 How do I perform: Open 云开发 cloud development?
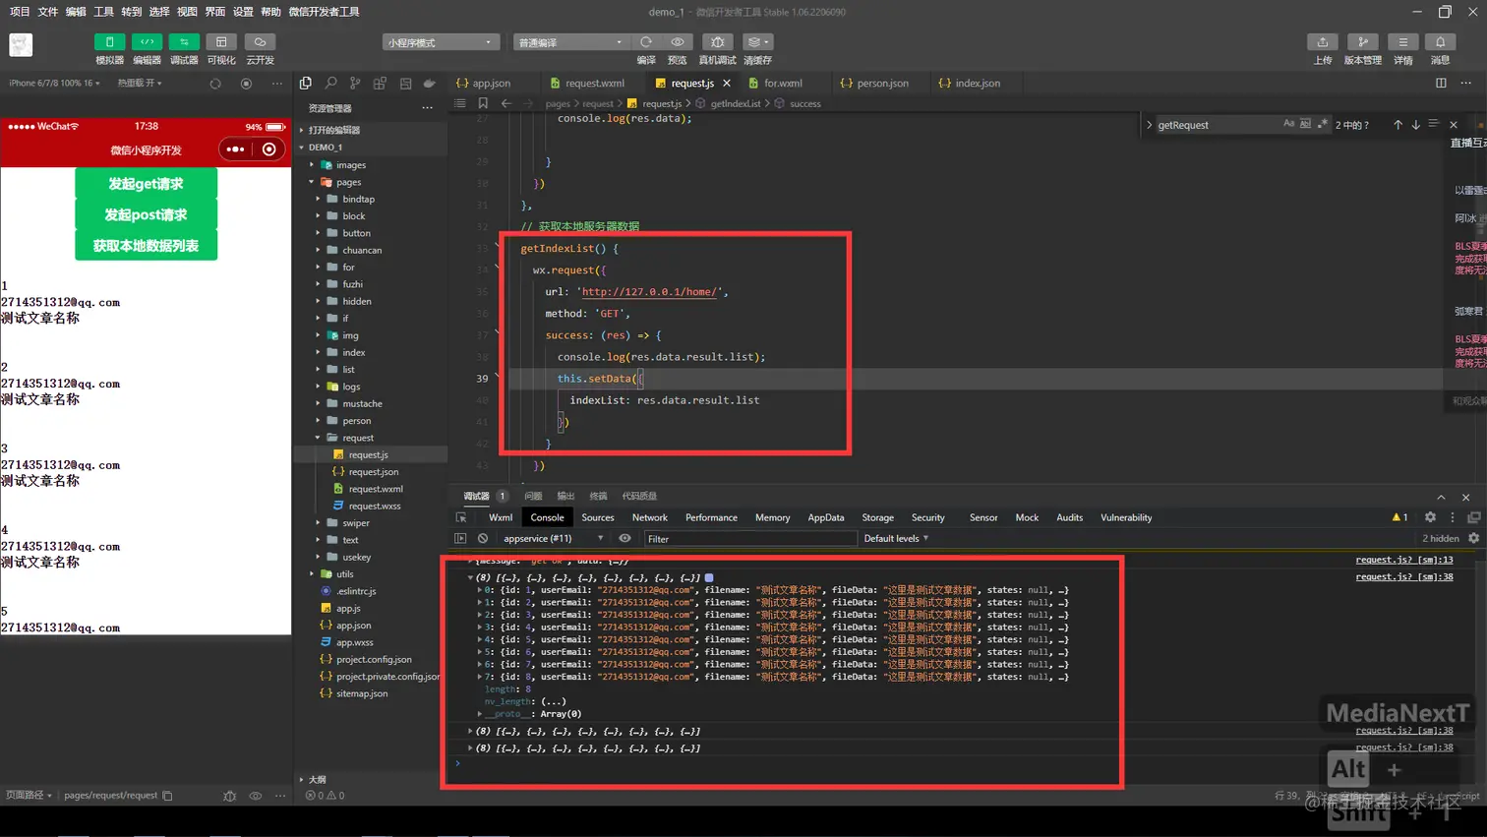coord(260,42)
